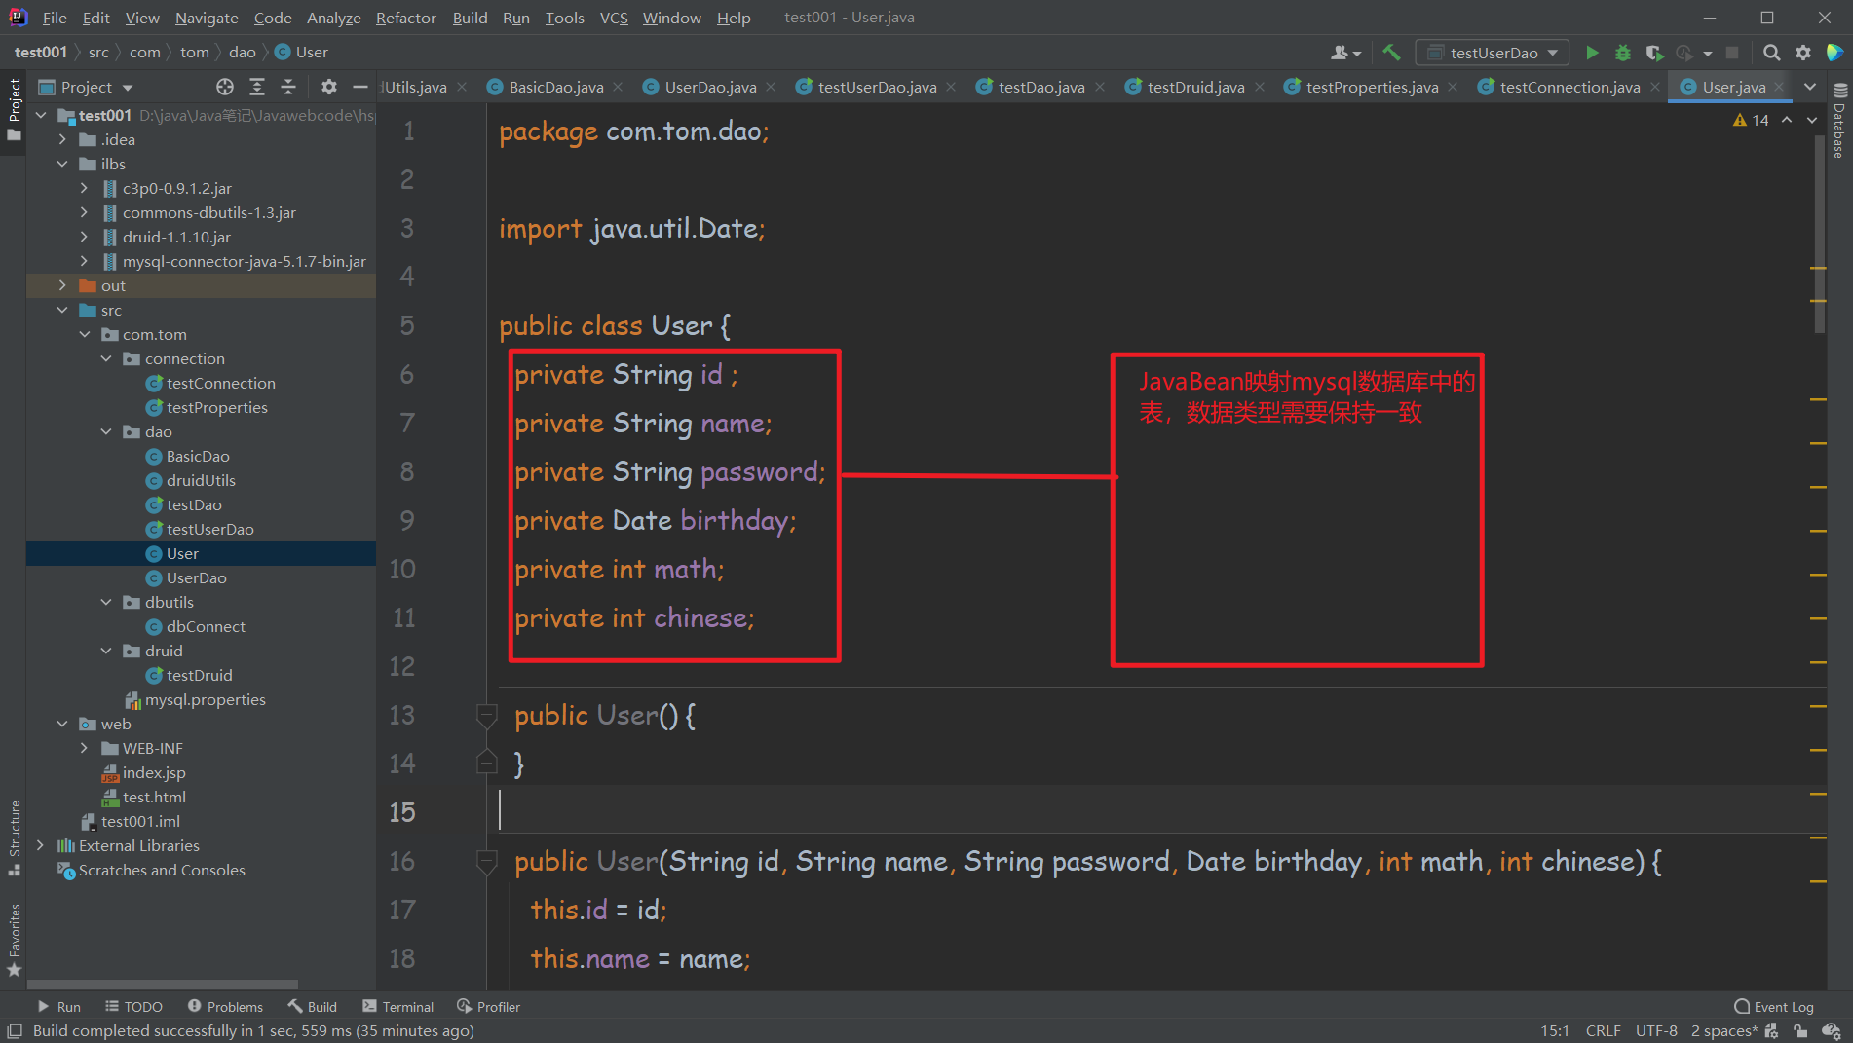Click the UTF-8 encoding status
The width and height of the screenshot is (1853, 1043).
(1656, 1030)
